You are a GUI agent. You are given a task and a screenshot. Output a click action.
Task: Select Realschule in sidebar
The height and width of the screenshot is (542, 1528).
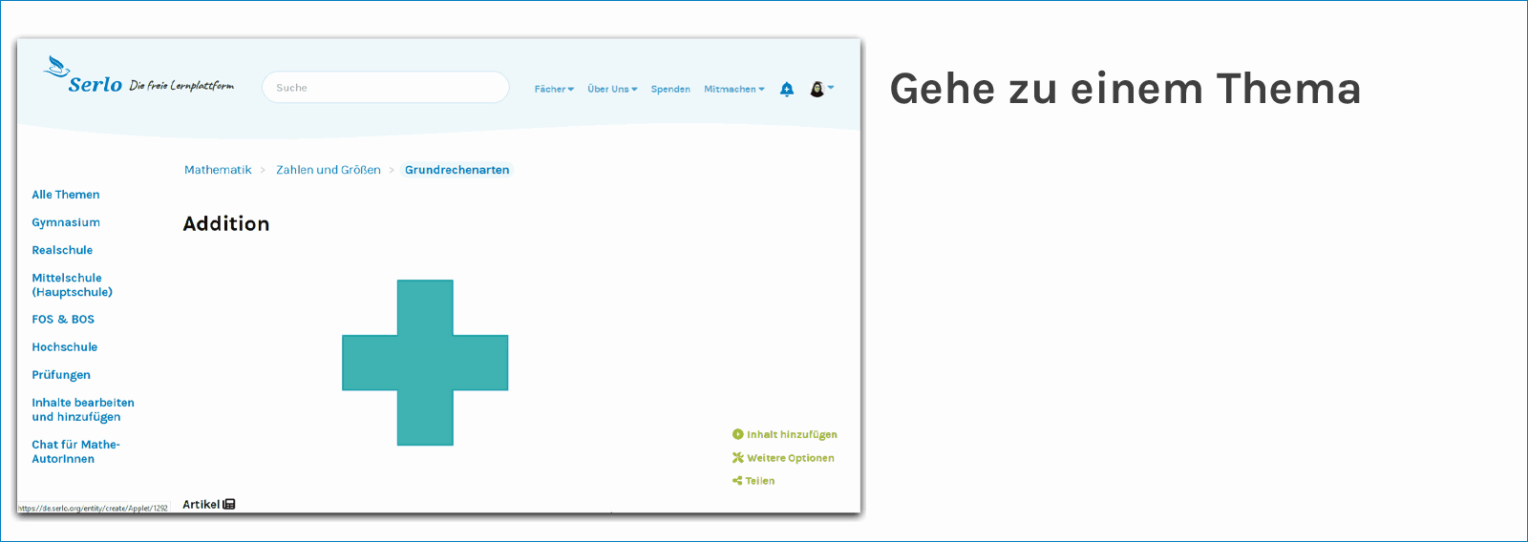(62, 250)
